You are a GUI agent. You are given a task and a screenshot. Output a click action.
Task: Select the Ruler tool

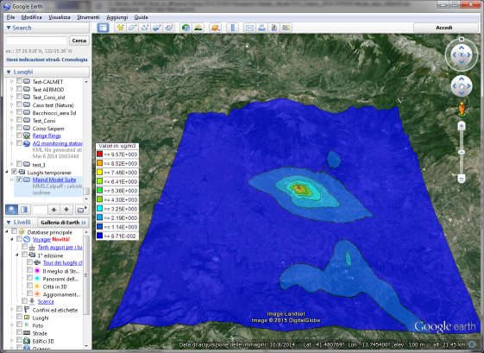[233, 28]
